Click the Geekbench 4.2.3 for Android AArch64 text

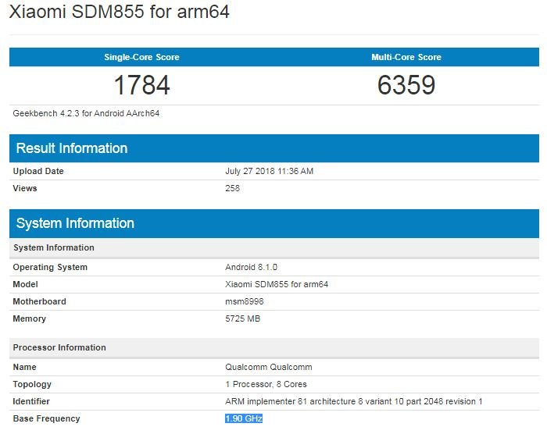(86, 113)
